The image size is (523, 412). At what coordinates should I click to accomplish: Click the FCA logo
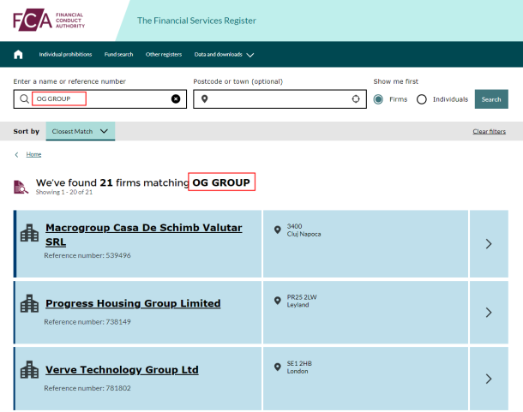pyautogui.click(x=49, y=20)
